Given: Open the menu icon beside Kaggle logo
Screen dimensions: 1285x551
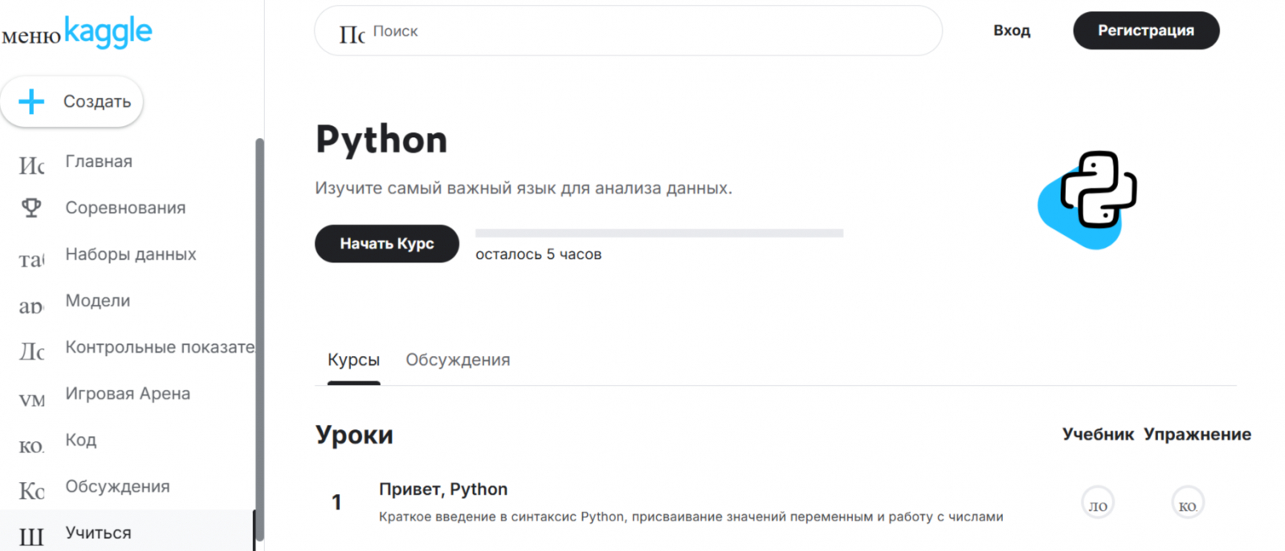Looking at the screenshot, I should pyautogui.click(x=31, y=36).
